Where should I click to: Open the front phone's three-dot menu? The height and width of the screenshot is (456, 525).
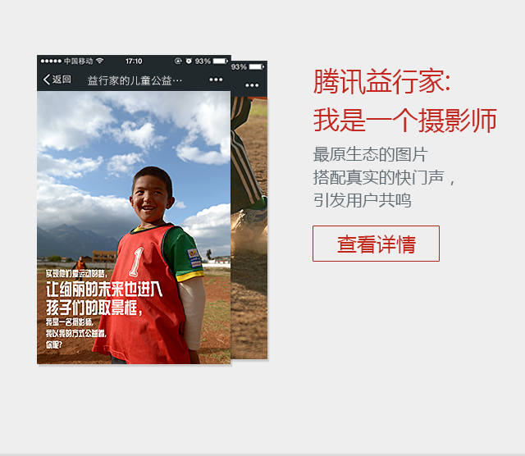[216, 80]
